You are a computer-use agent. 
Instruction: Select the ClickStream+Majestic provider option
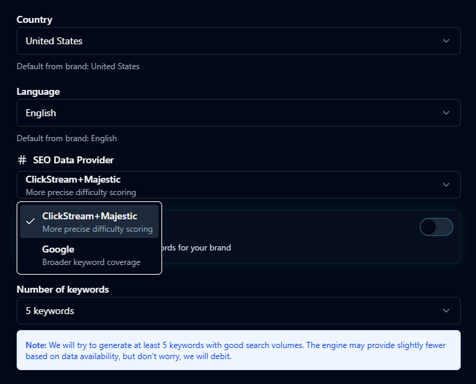[x=89, y=221]
